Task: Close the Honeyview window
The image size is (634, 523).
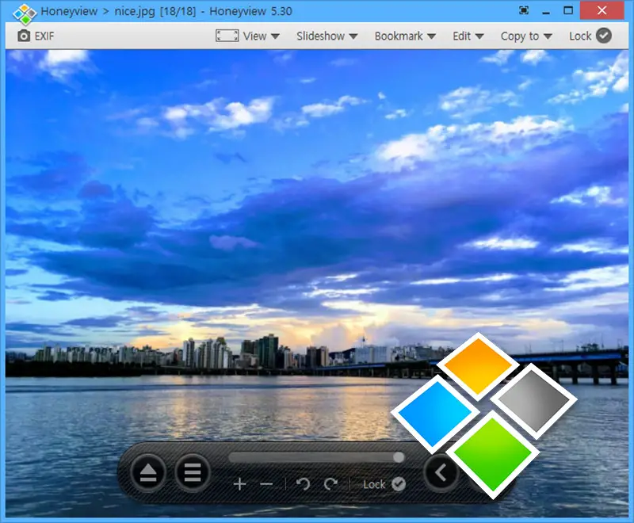Action: (602, 10)
